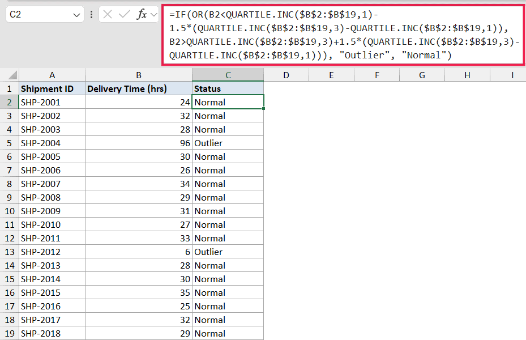Screen dimensions: 526x340
Task: Click cell SHP-2009
Action: tap(52, 211)
